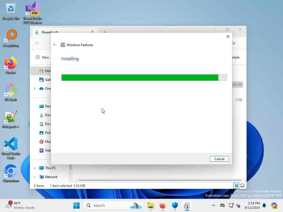Maximize the File Explorer window
283x212 pixels.
227,30
